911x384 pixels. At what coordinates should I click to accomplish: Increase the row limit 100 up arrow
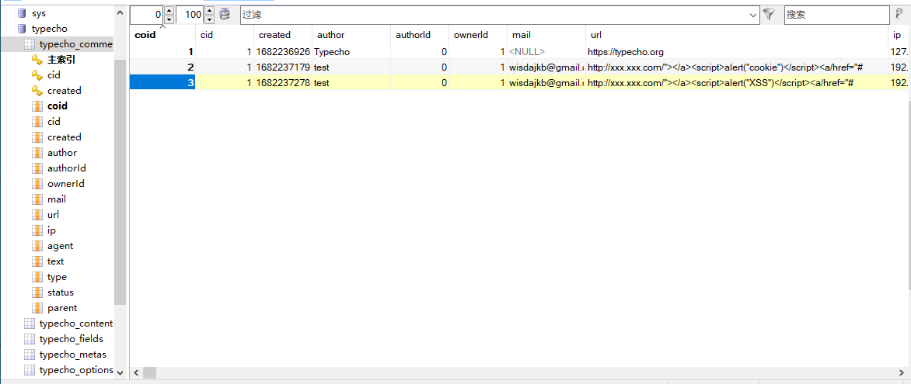pos(210,10)
